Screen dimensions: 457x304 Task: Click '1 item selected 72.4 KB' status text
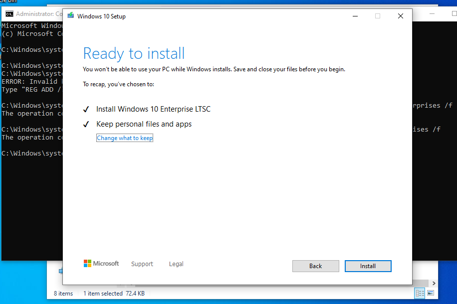pos(114,294)
